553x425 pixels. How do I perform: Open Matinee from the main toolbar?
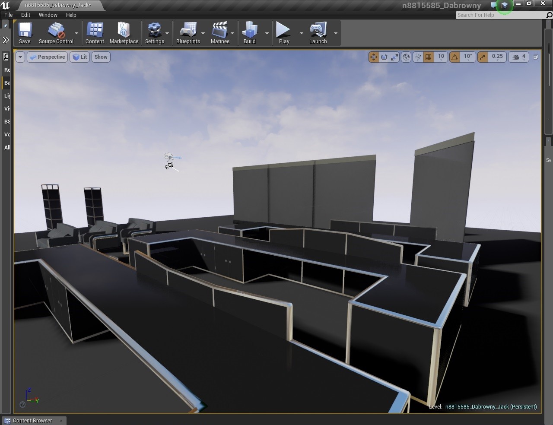220,32
